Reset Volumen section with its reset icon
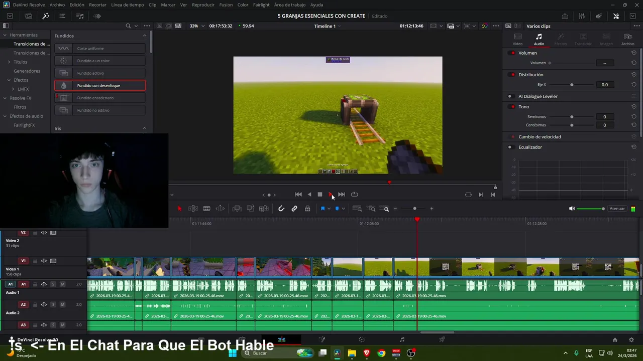Image resolution: width=643 pixels, height=361 pixels. click(x=634, y=53)
